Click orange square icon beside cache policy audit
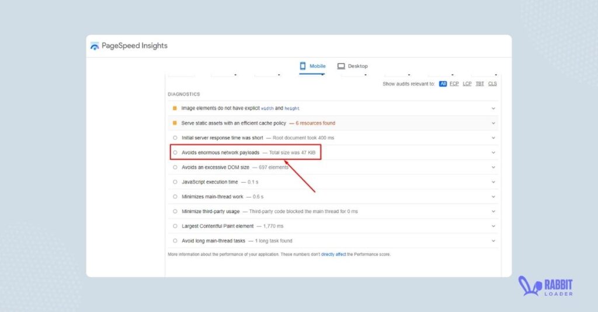598x312 pixels. coord(175,123)
